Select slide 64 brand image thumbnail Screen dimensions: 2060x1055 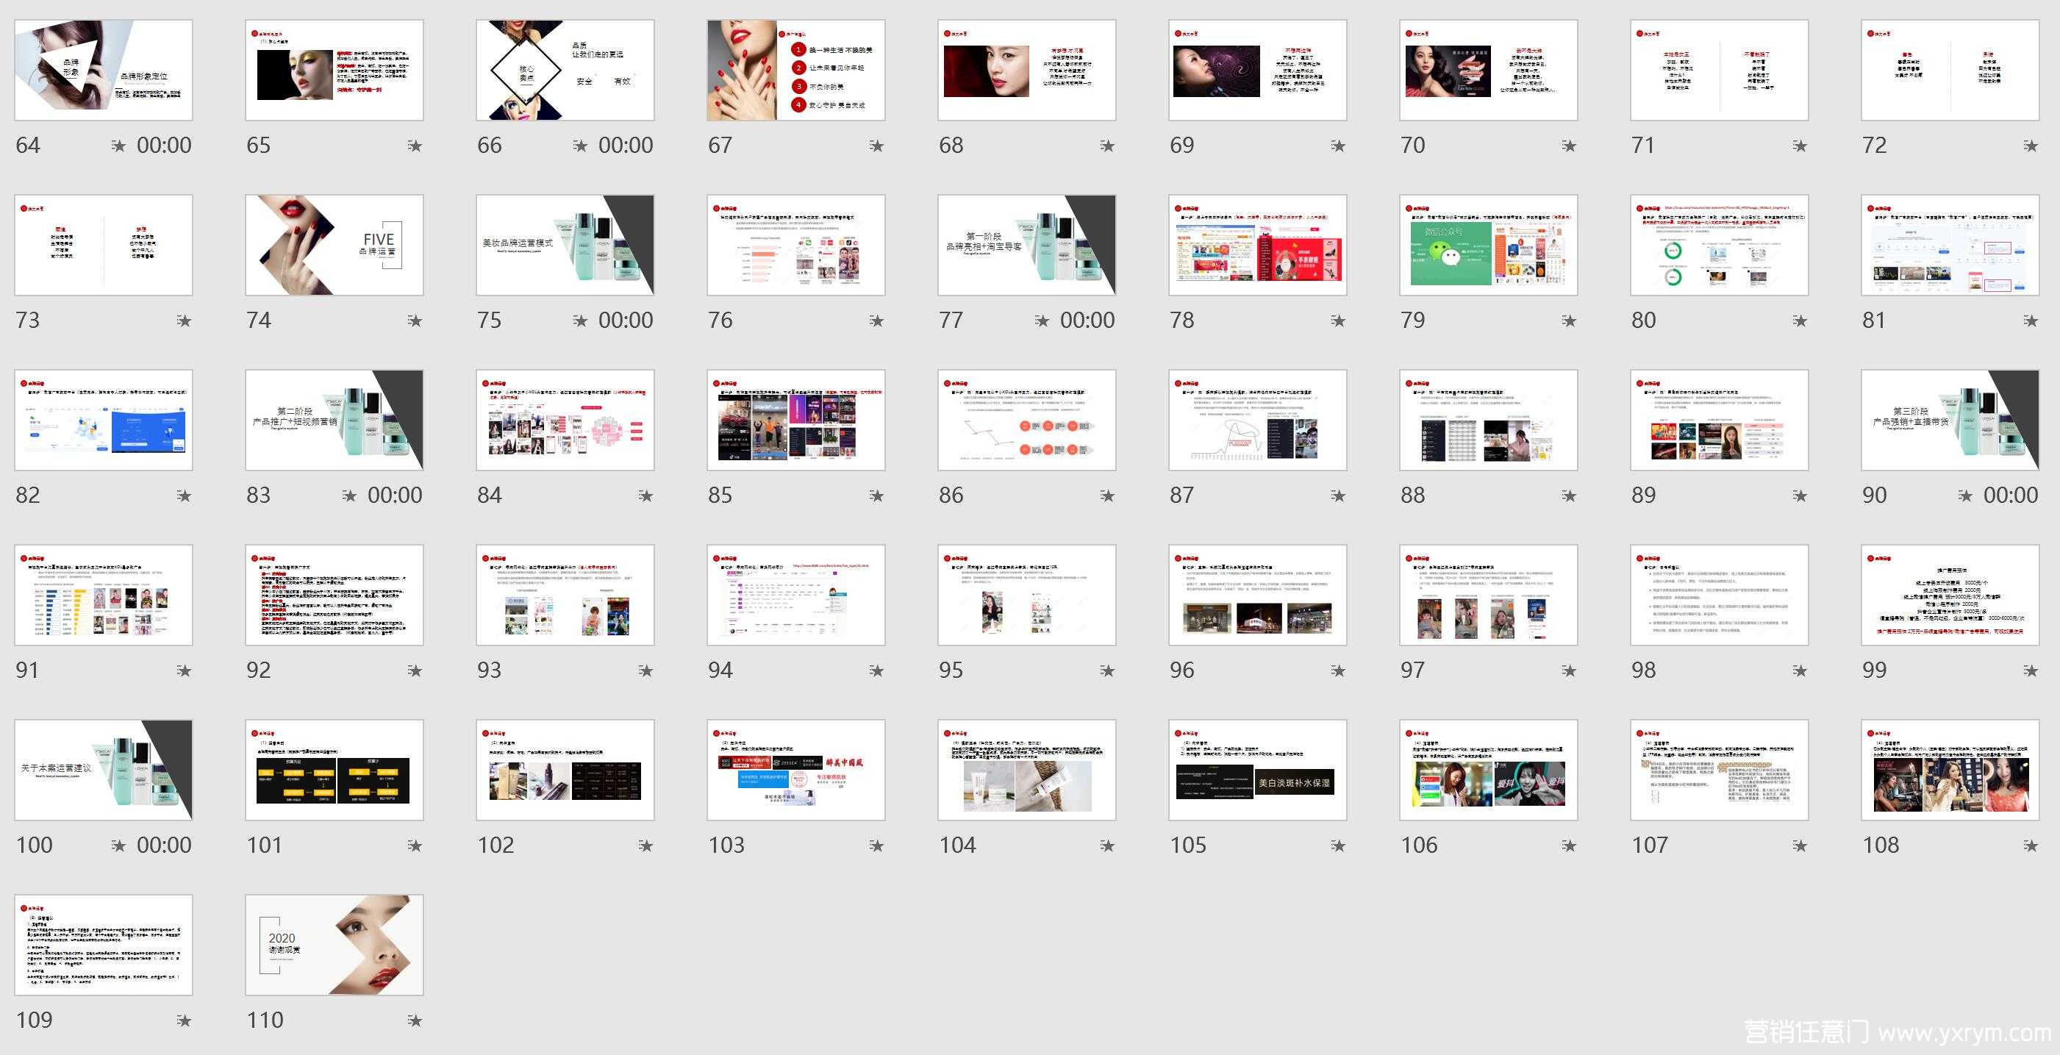(x=103, y=71)
